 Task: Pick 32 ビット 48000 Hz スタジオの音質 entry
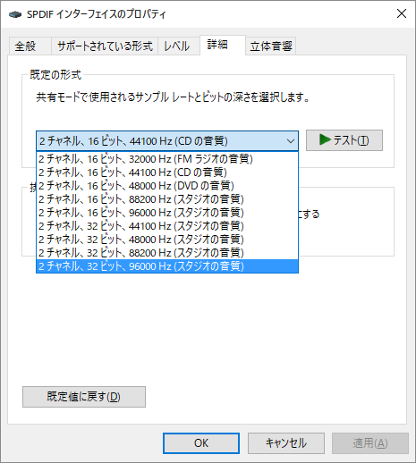(167, 240)
